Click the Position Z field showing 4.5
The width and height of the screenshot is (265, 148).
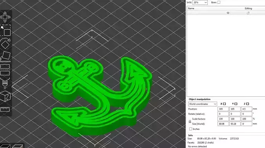(247, 109)
